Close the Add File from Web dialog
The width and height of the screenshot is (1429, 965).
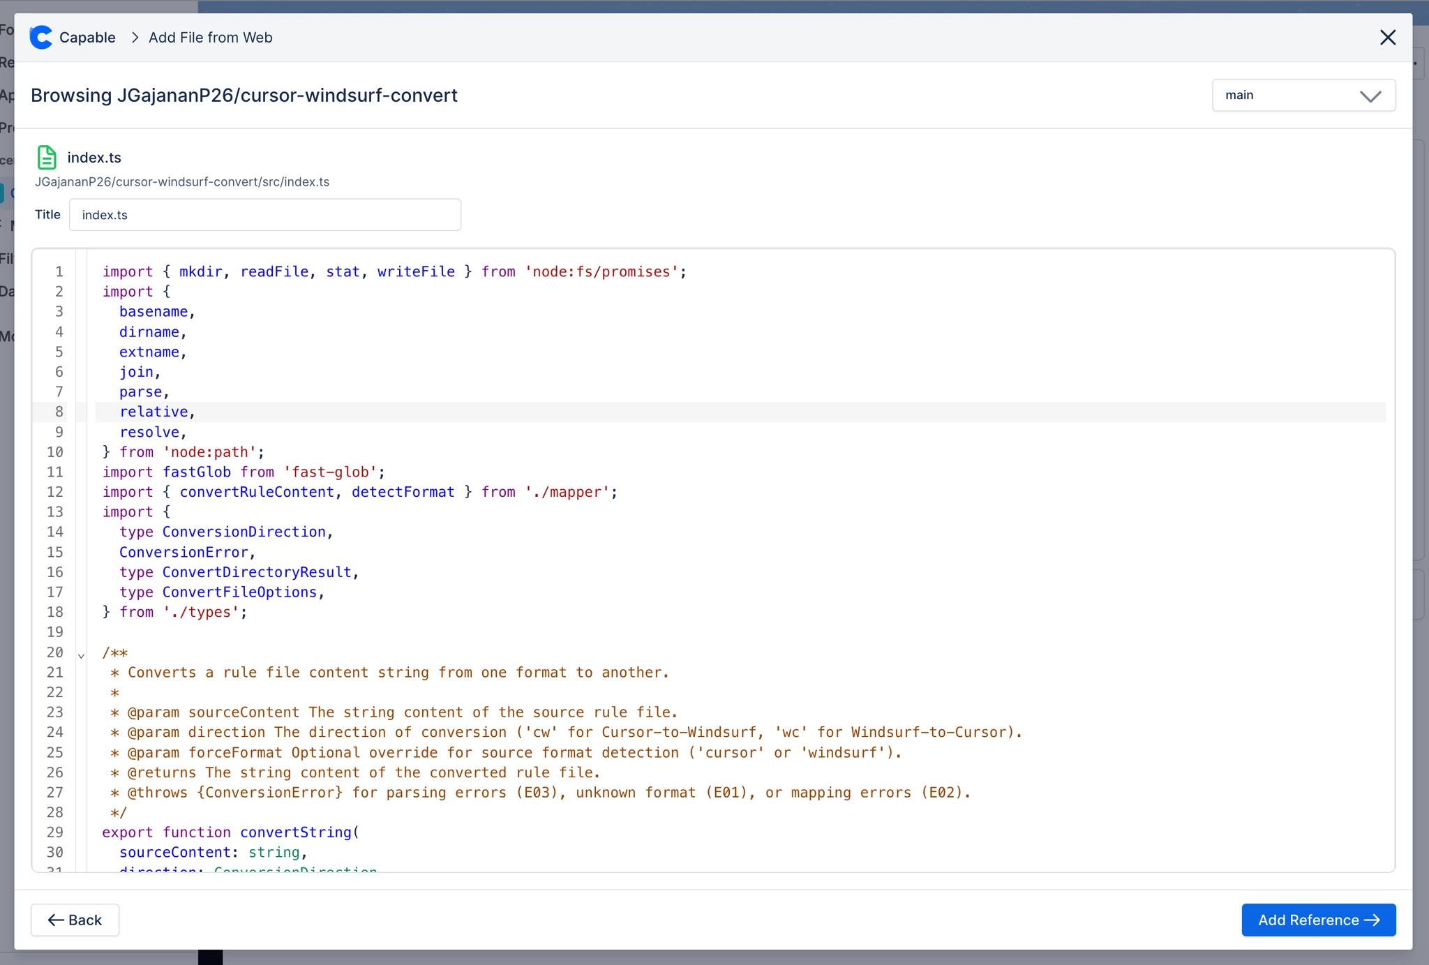tap(1387, 38)
